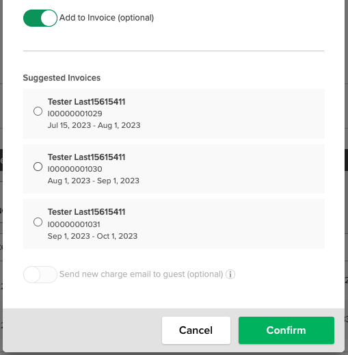348x355 pixels.
Task: Cancel the dialog
Action: tap(196, 330)
